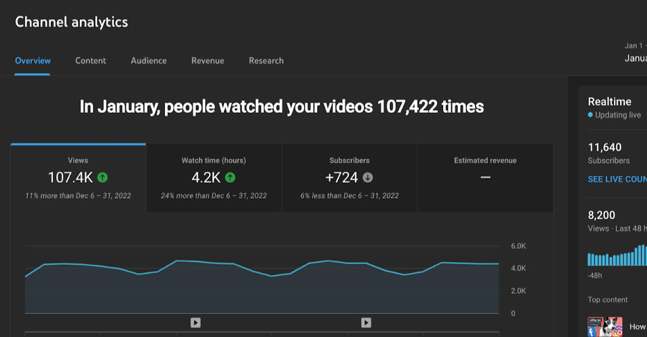This screenshot has width=647, height=337.
Task: Open the top content video thumbnail
Action: [604, 326]
